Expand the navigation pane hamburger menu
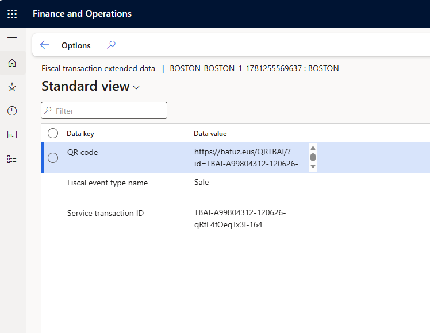 coord(12,40)
